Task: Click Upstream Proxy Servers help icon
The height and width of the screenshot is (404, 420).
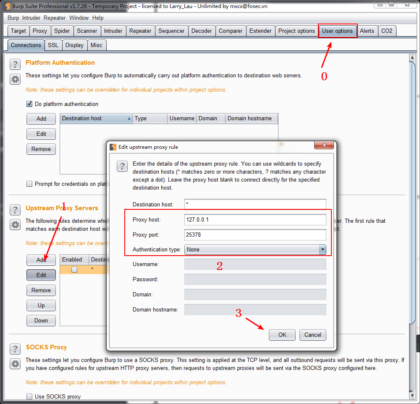Action: (15, 210)
